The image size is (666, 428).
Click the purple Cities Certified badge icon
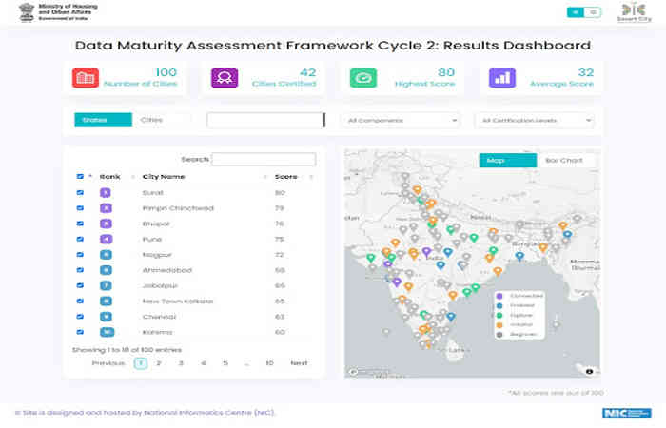(225, 78)
